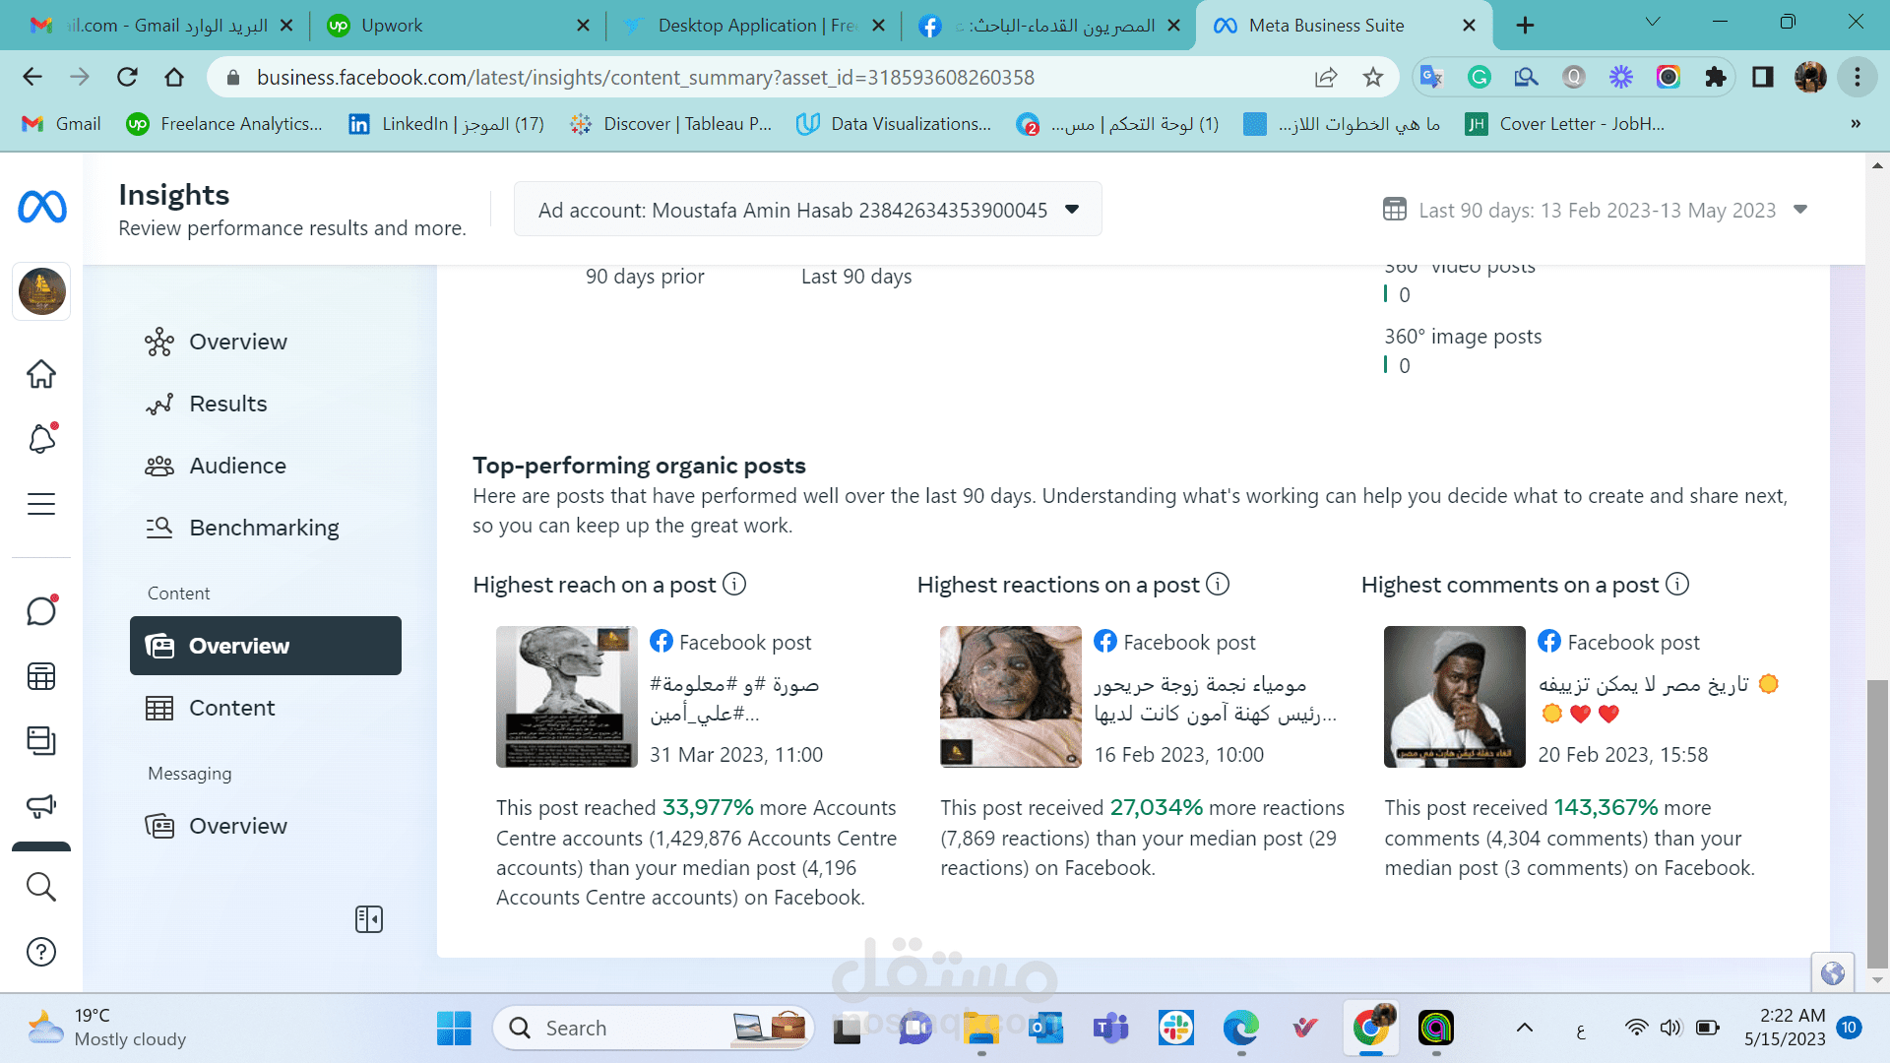The image size is (1890, 1063).
Task: Expand the hidden bookmarks chevron
Action: click(1856, 124)
